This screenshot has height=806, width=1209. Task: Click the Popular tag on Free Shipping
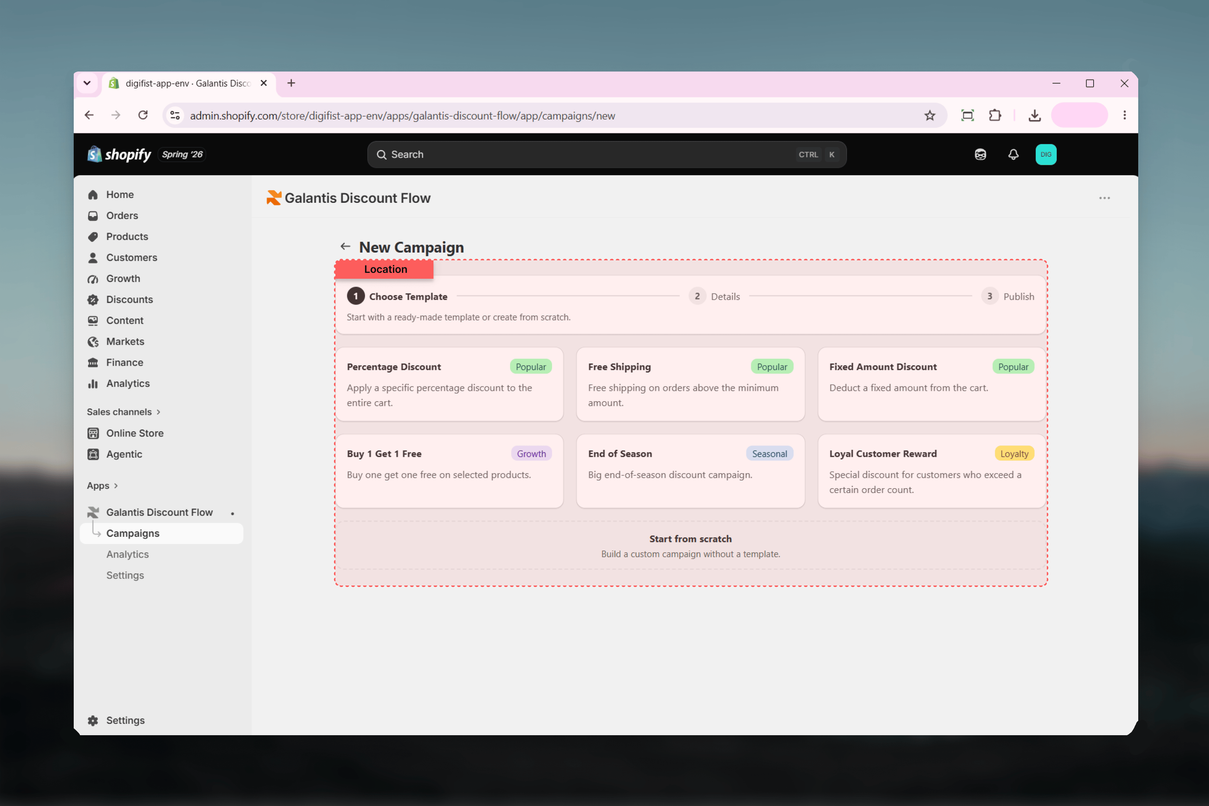[772, 366]
